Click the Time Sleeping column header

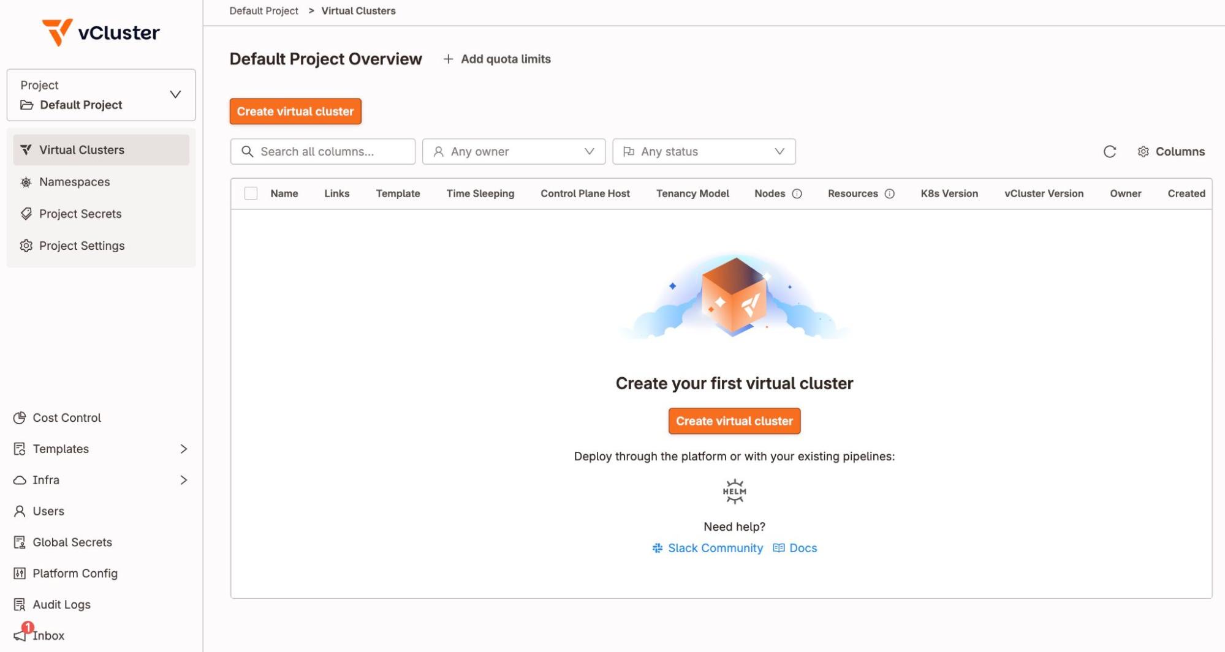480,193
